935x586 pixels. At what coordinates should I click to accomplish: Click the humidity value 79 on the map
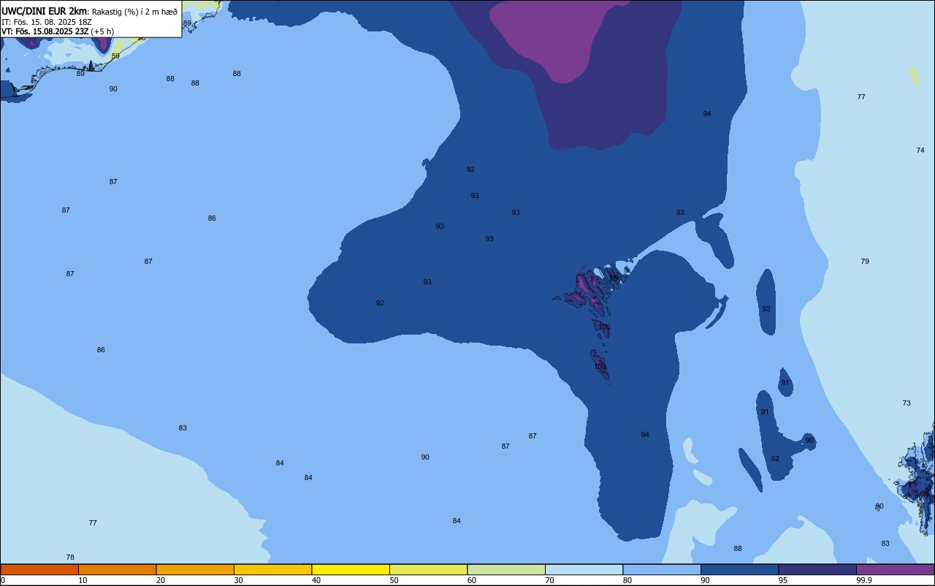pyautogui.click(x=865, y=262)
